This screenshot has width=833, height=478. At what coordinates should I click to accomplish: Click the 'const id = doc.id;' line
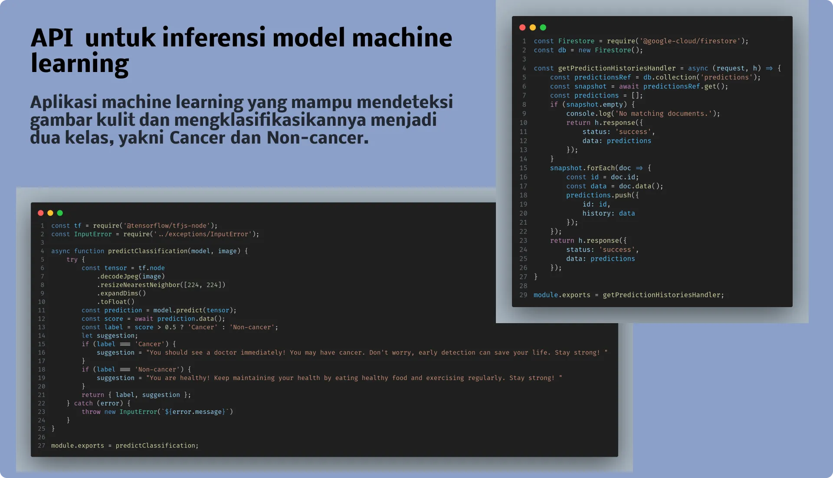(x=602, y=177)
